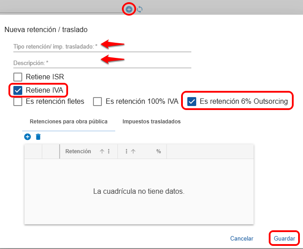Open percent column menu dots
Viewport: 303px width, 249px height.
tap(126, 151)
